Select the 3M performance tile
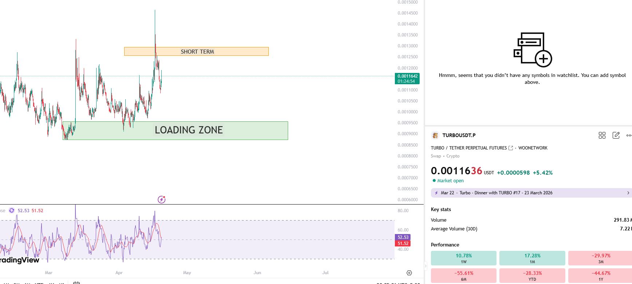Viewport: 632px width, 284px height. pos(600,258)
